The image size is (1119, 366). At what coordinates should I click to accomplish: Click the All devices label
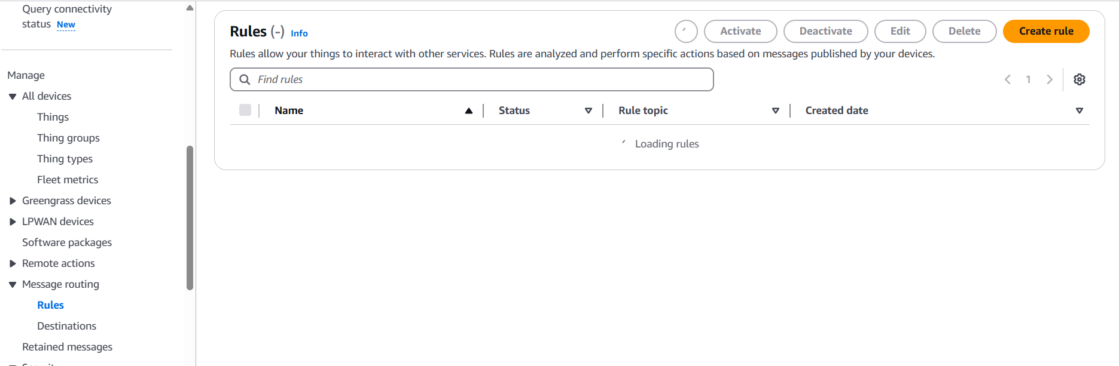(x=47, y=96)
